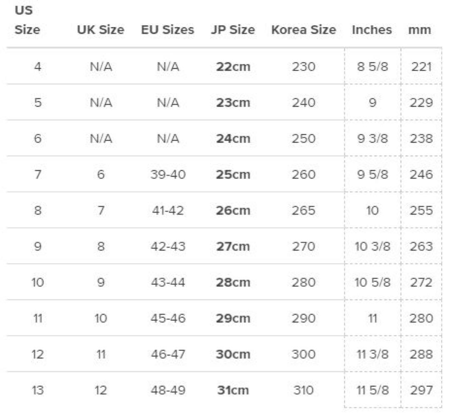This screenshot has height=419, width=450.
Task: Click the 31cm JP size cell
Action: pos(233,390)
